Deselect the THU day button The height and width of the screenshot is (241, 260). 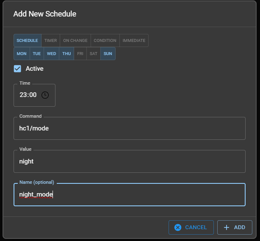pos(66,54)
